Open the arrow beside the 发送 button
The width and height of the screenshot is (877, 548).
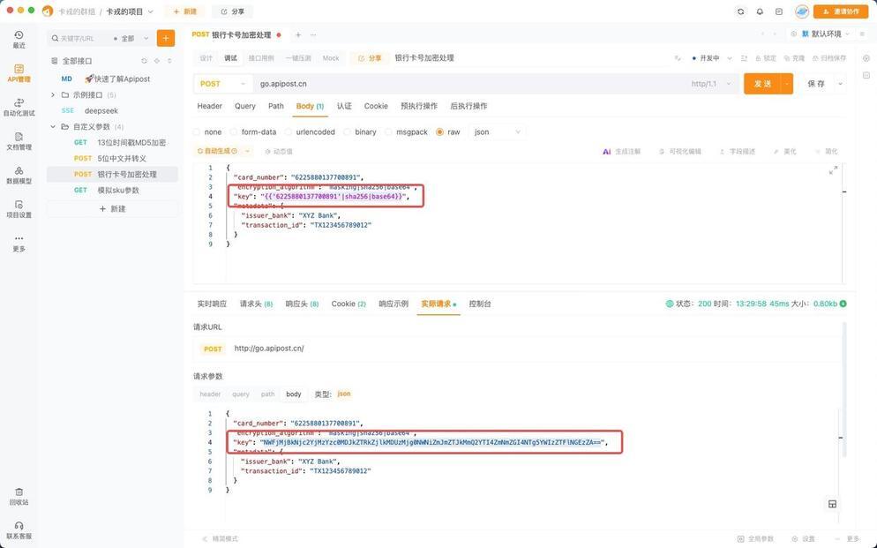click(x=787, y=84)
